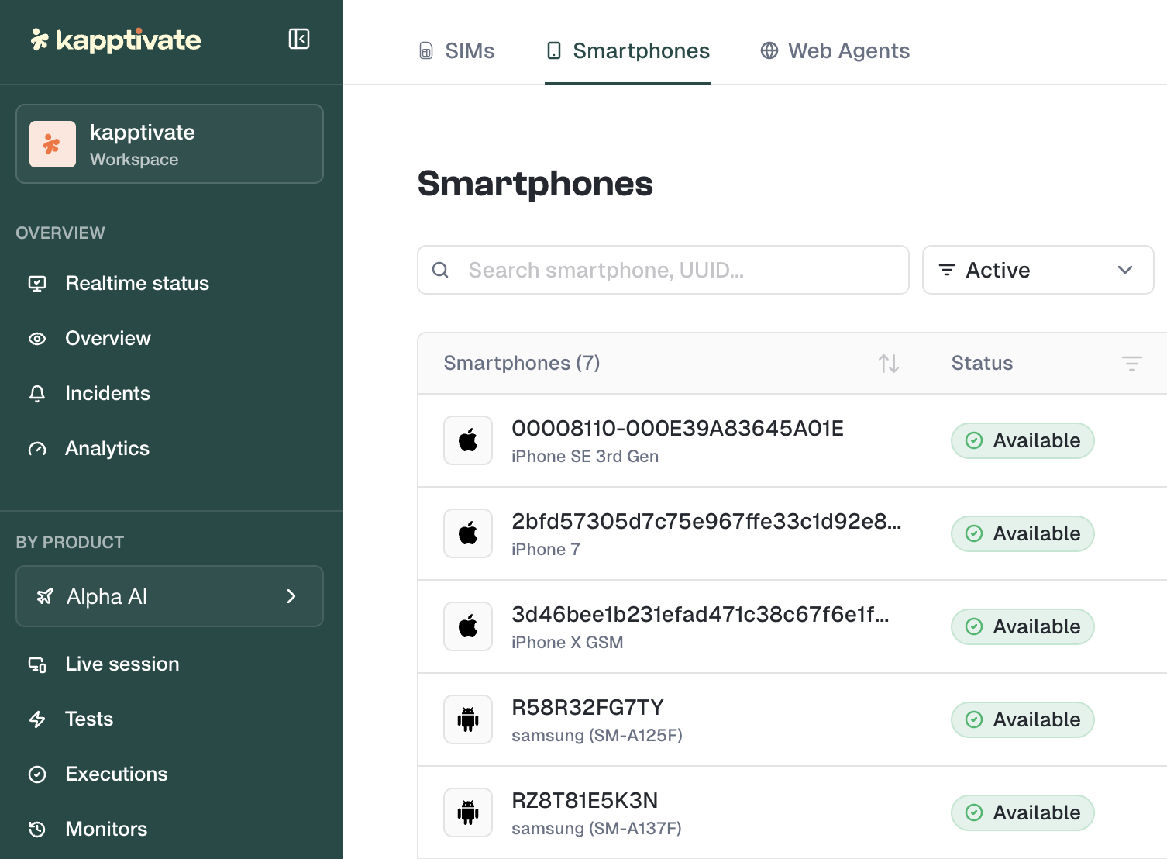This screenshot has width=1167, height=859.
Task: Click the history clock icon beside Monitors
Action: tap(37, 830)
